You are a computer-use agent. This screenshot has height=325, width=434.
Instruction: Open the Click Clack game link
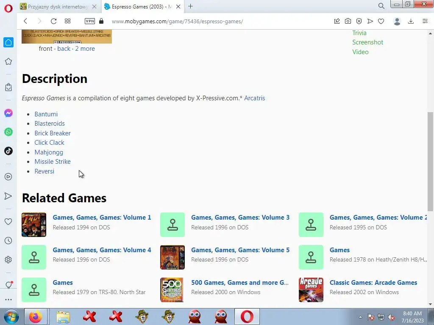coord(49,143)
